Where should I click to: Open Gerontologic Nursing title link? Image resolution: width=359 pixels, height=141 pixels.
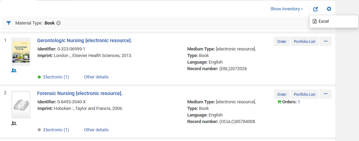click(84, 41)
